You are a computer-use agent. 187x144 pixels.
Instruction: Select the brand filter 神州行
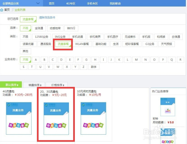tap(71, 28)
